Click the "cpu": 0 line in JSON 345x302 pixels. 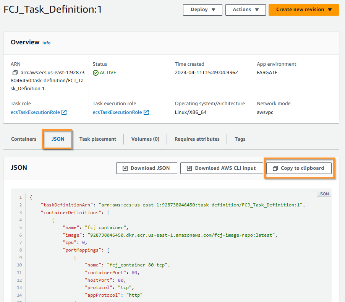click(x=75, y=243)
